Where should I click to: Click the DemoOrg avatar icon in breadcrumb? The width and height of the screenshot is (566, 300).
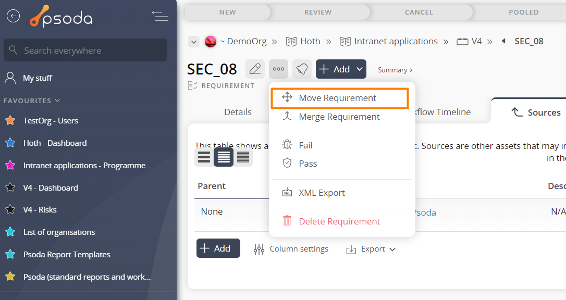click(211, 42)
